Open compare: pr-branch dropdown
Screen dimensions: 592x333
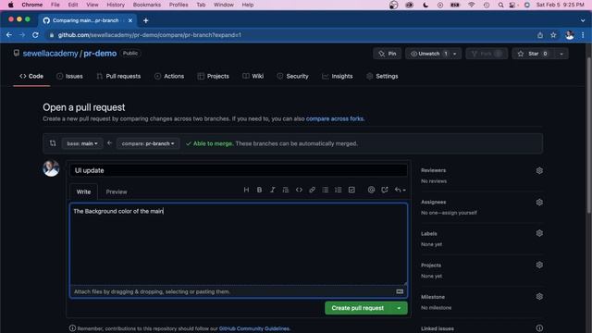click(148, 143)
